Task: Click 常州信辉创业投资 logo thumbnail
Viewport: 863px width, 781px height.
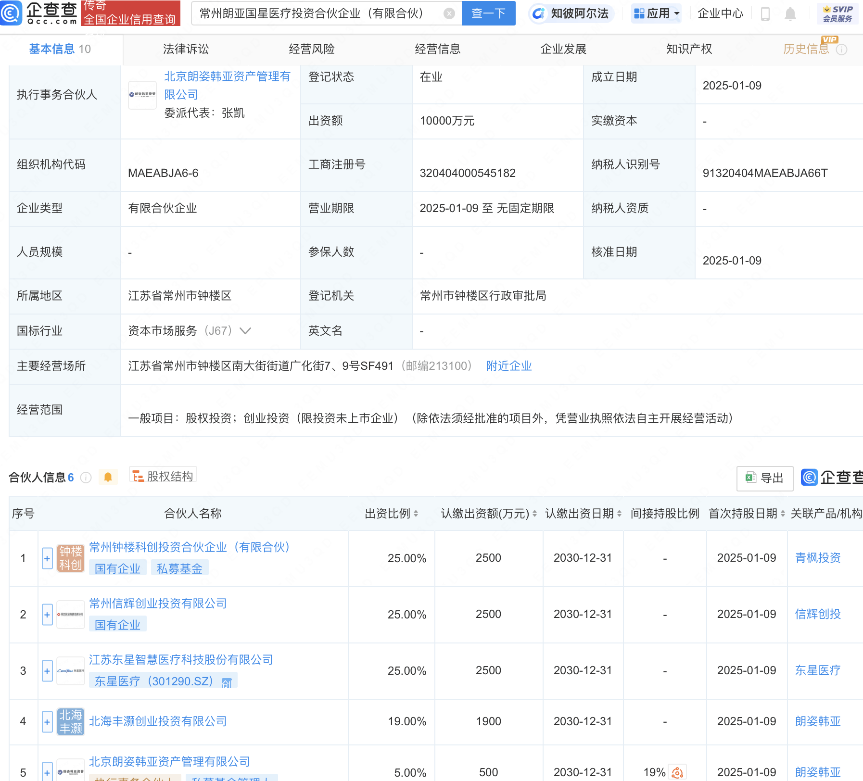Action: coord(71,614)
